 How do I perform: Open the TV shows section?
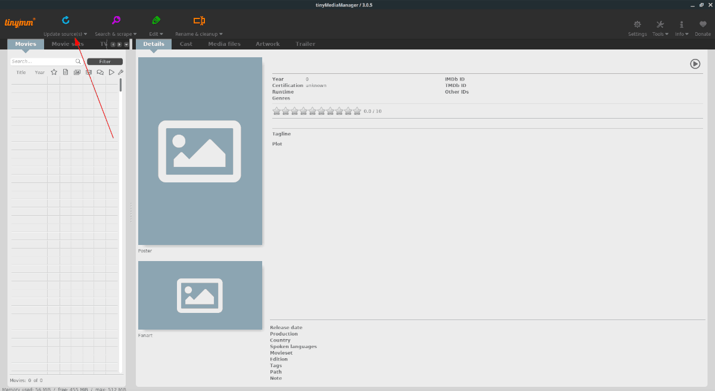tap(102, 44)
